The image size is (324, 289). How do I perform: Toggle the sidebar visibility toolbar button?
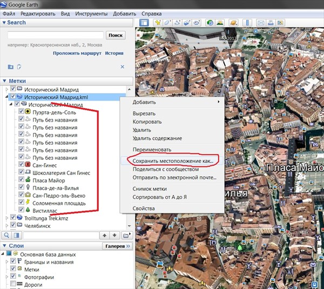pyautogui.click(x=144, y=23)
